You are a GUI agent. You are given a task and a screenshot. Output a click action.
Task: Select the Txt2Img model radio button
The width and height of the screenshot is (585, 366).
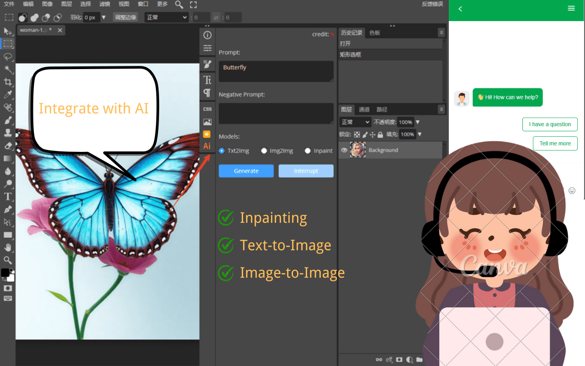pos(222,151)
